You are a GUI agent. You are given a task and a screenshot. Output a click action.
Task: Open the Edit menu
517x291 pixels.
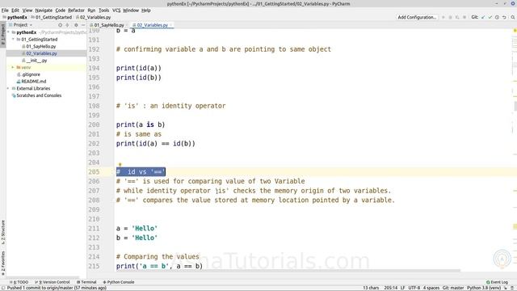[x=15, y=11]
